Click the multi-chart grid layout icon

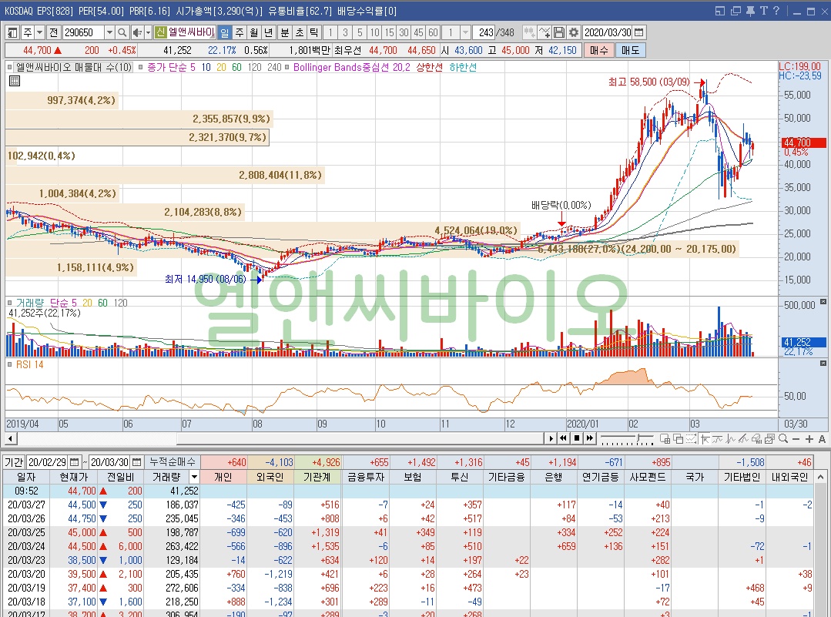click(665, 438)
